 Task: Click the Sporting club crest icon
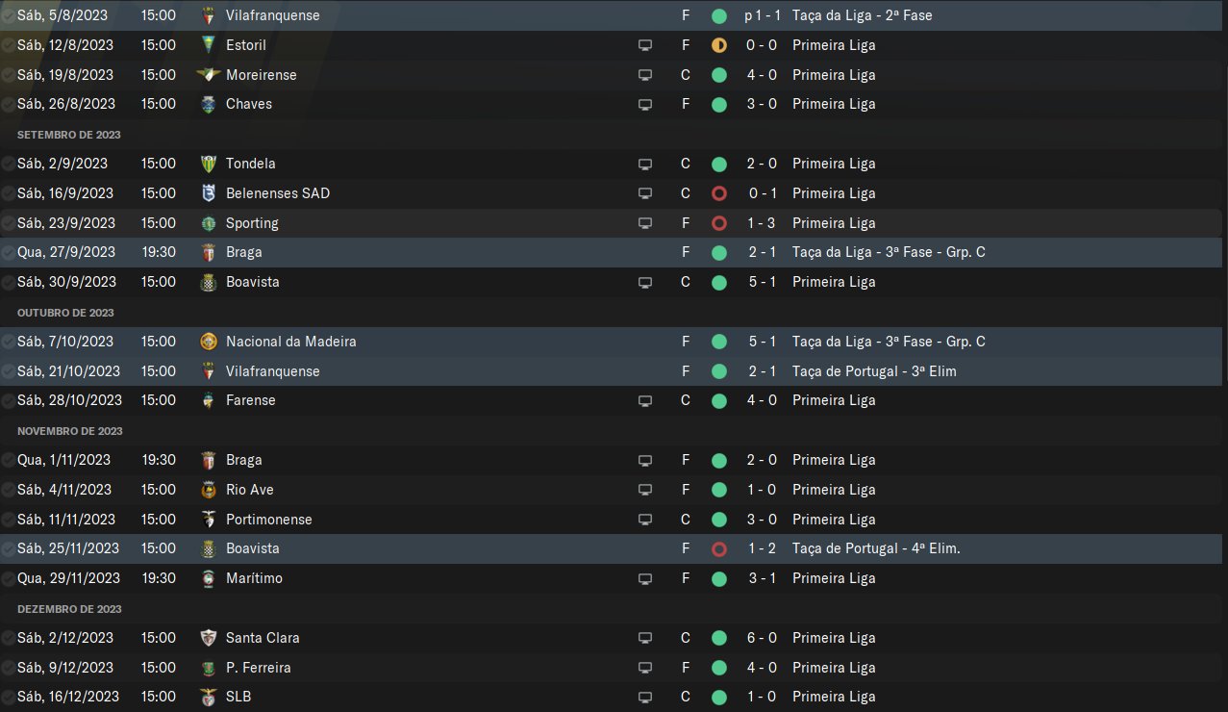point(208,223)
